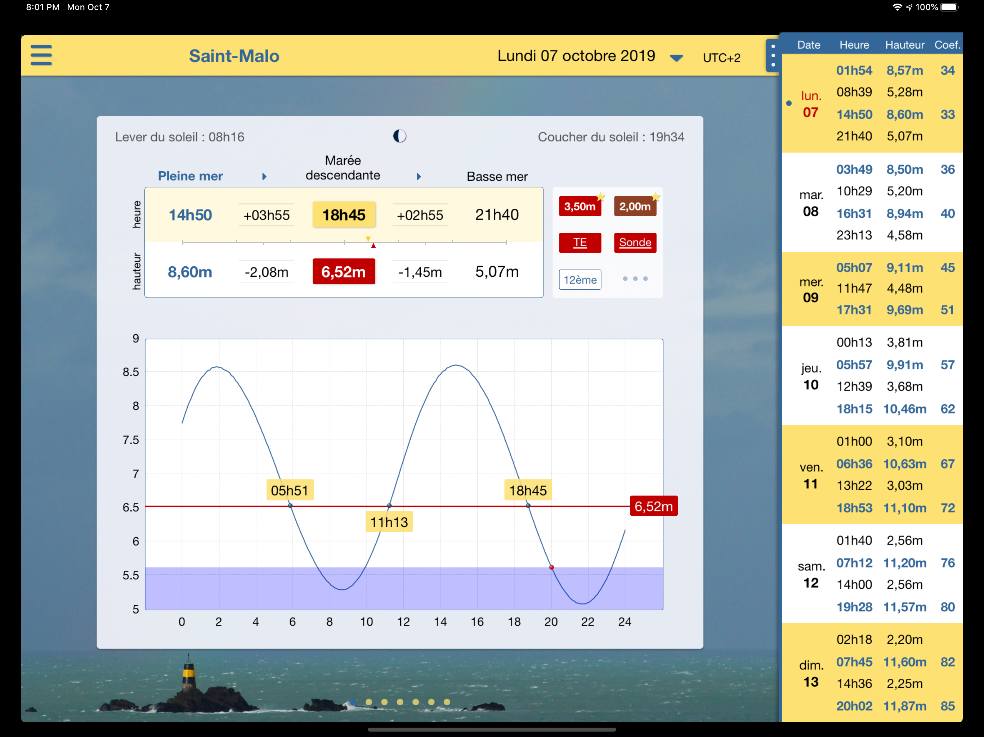Click the arrow after Marée descendante

click(x=418, y=176)
